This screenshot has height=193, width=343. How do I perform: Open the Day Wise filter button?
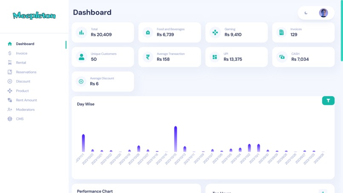coord(328,101)
